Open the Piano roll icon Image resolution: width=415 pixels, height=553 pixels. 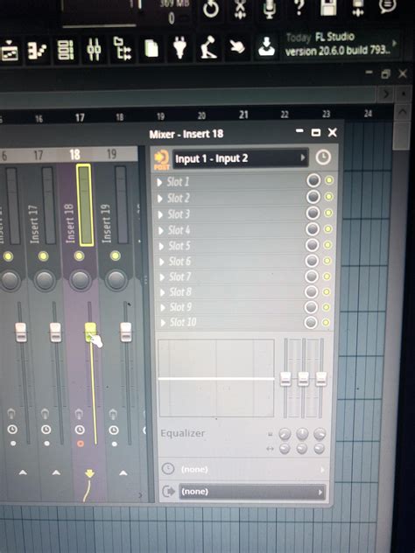pos(38,51)
